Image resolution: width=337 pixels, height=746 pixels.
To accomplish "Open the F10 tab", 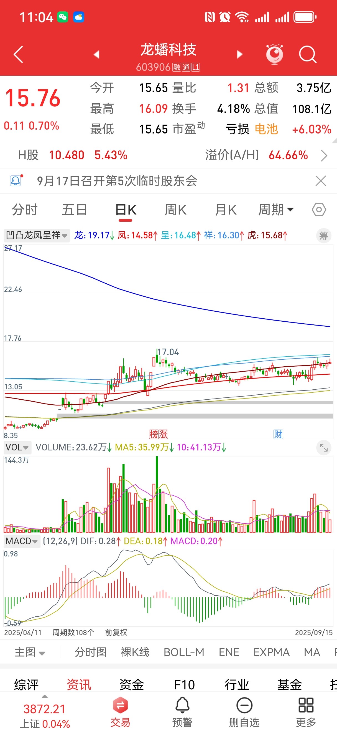I will click(184, 685).
